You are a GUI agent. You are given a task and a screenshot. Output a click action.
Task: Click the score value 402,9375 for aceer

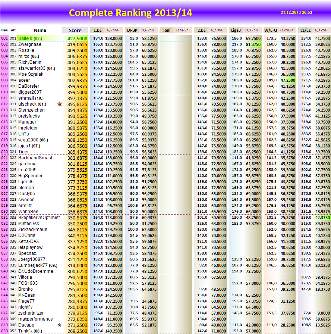tap(78, 80)
